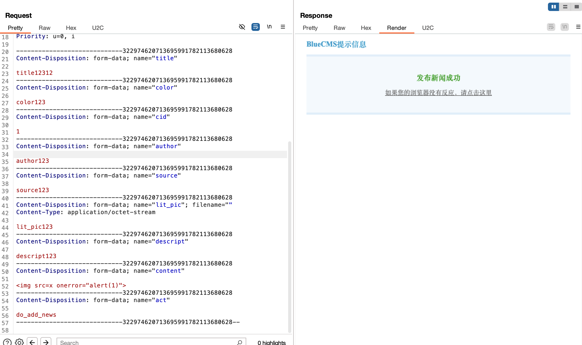The height and width of the screenshot is (345, 582).
Task: Click the final boundary line ending with --
Action: pos(128,322)
